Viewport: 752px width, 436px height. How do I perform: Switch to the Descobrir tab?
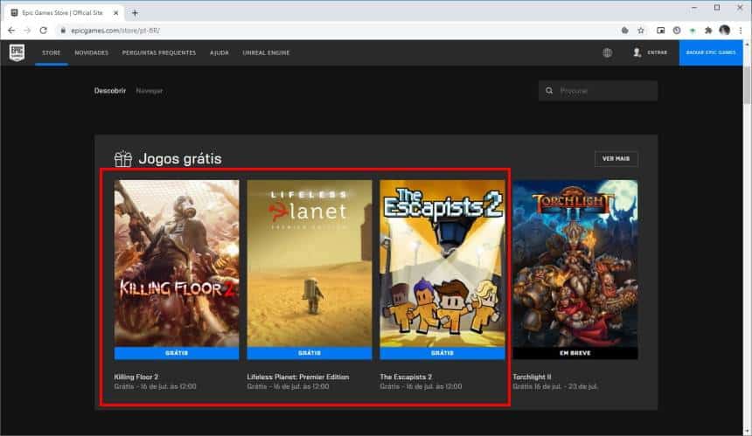click(110, 91)
